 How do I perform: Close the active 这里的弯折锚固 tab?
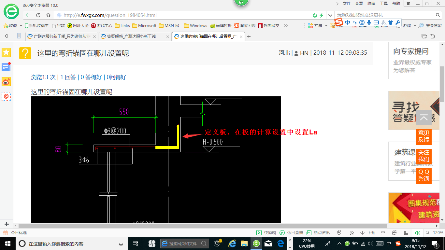[241, 36]
